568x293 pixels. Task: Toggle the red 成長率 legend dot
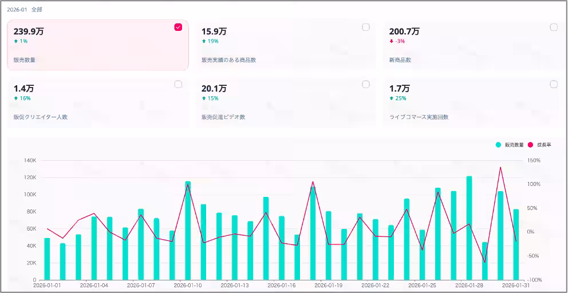coord(530,145)
